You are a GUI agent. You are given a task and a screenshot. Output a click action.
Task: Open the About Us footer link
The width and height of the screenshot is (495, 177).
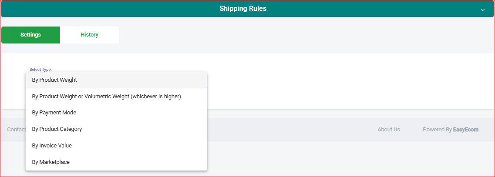pos(389,129)
